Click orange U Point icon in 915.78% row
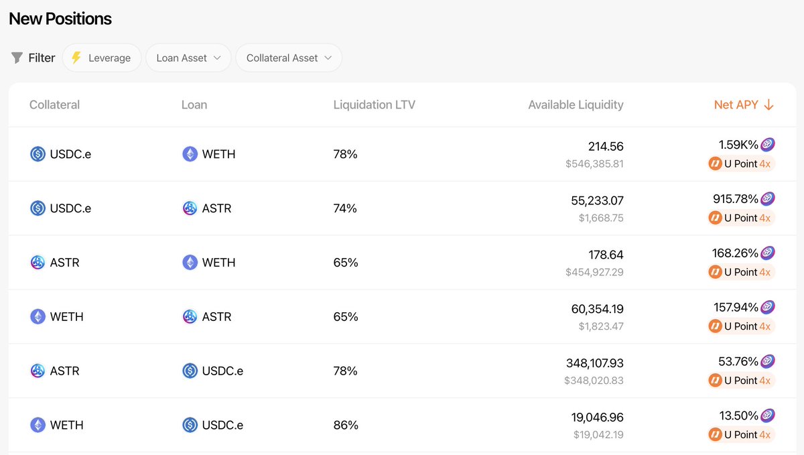Screen dimensions: 804x455 pos(716,218)
